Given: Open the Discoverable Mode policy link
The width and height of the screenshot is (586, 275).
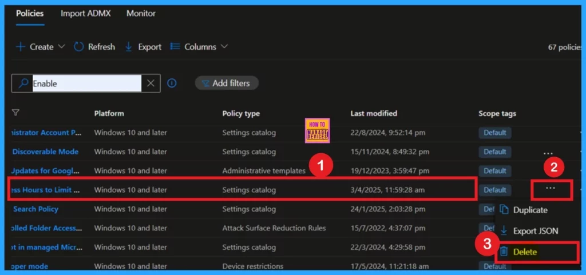Looking at the screenshot, I should click(46, 152).
